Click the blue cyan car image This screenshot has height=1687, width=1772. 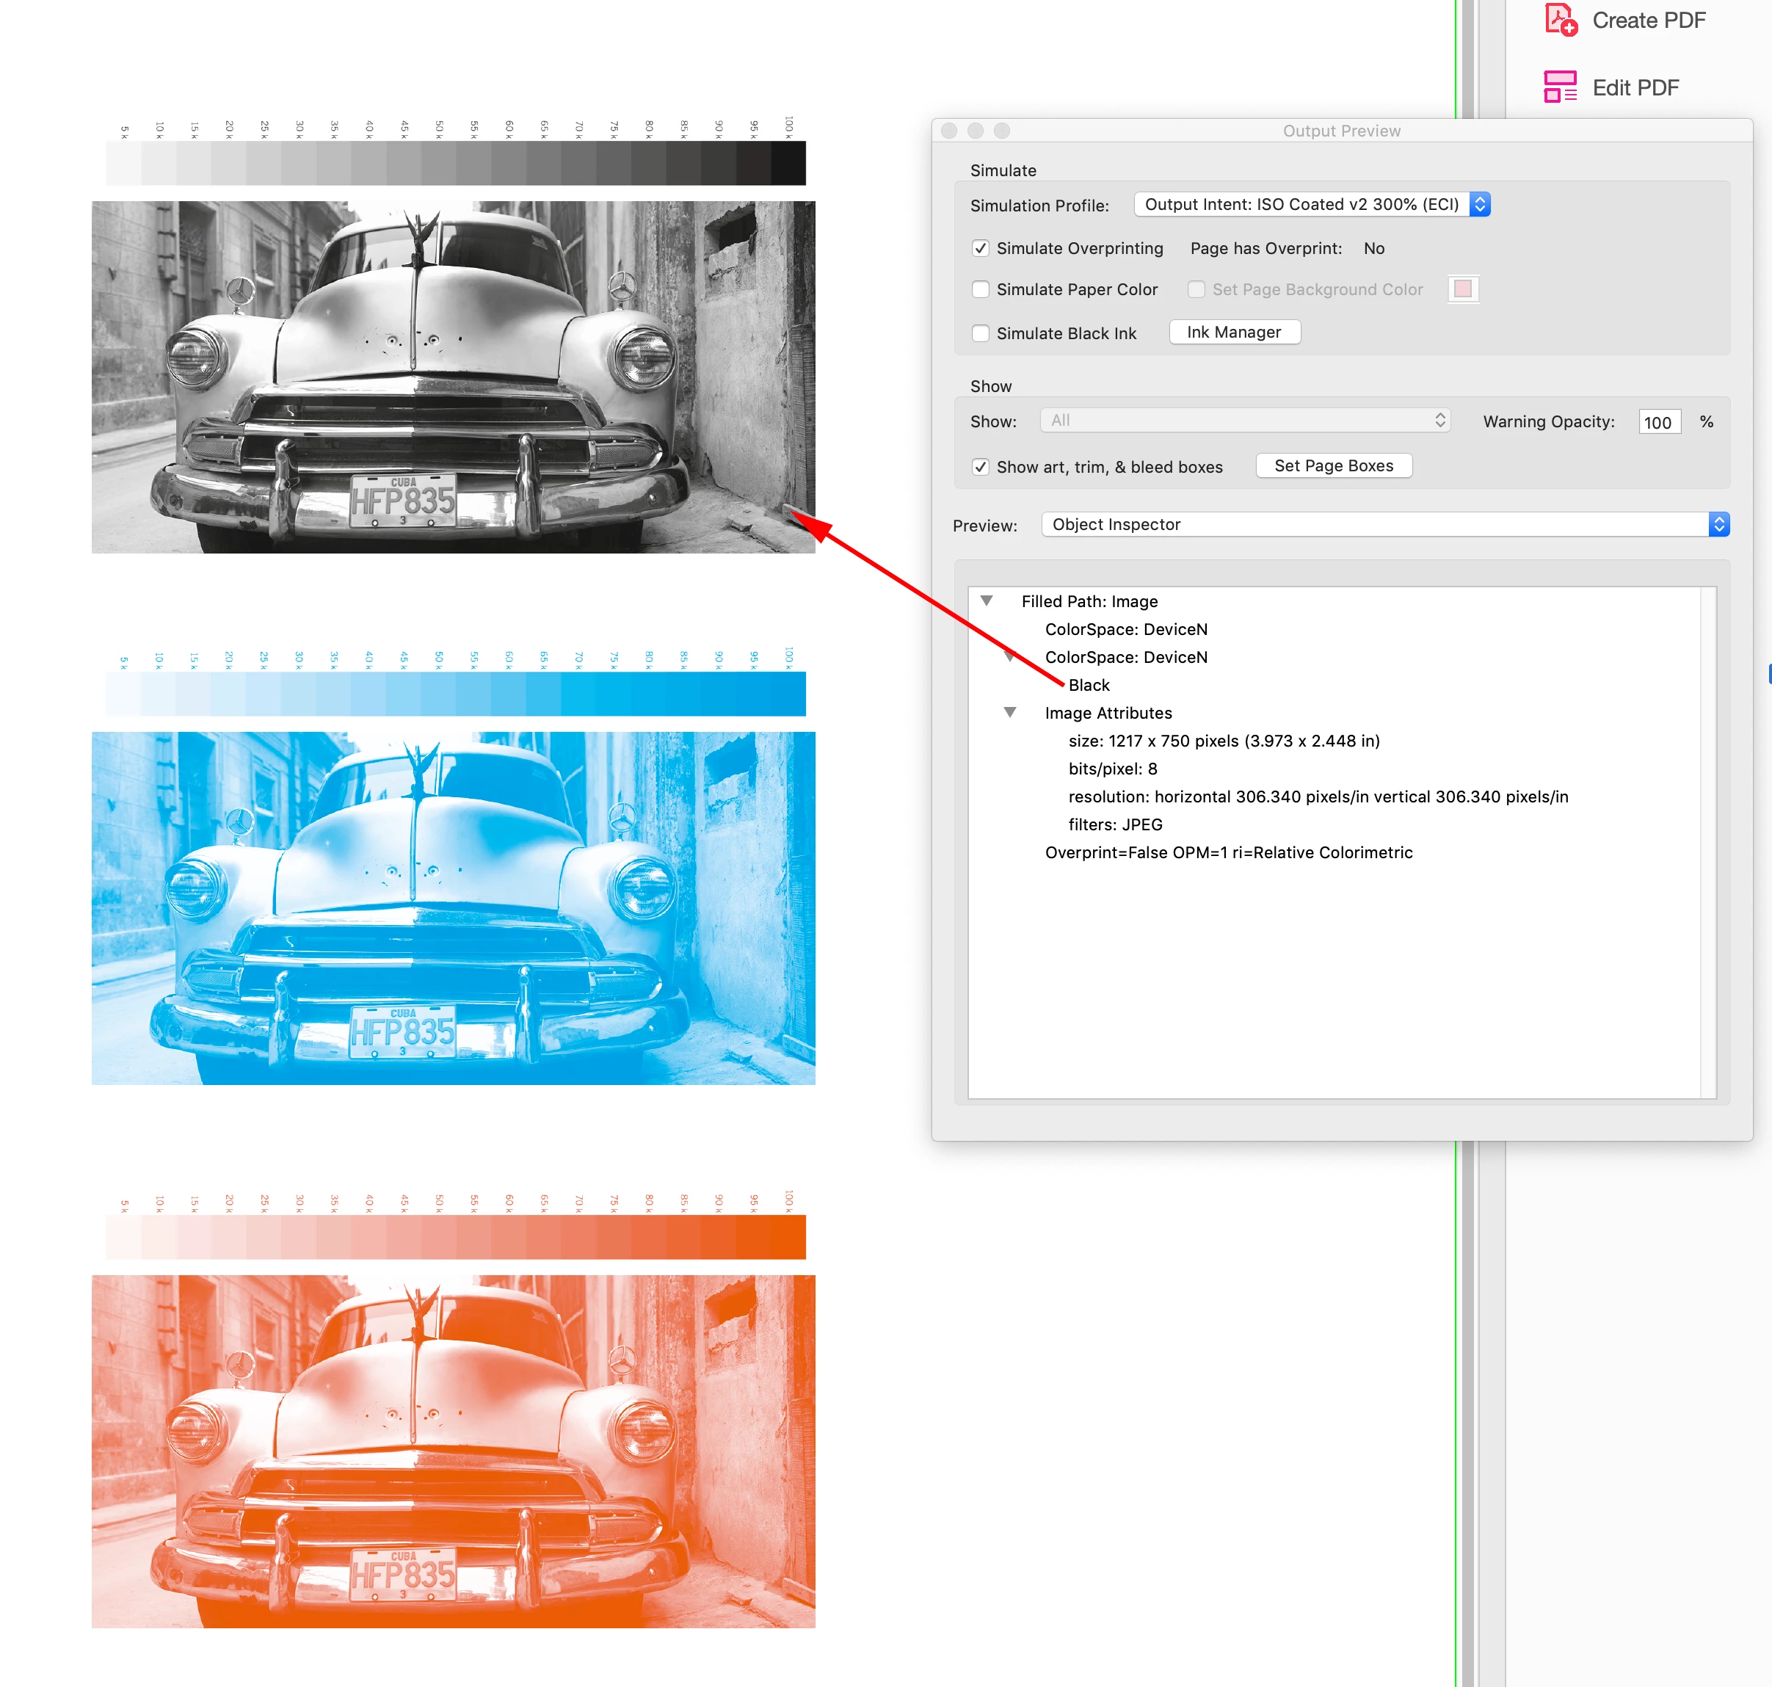coord(453,907)
